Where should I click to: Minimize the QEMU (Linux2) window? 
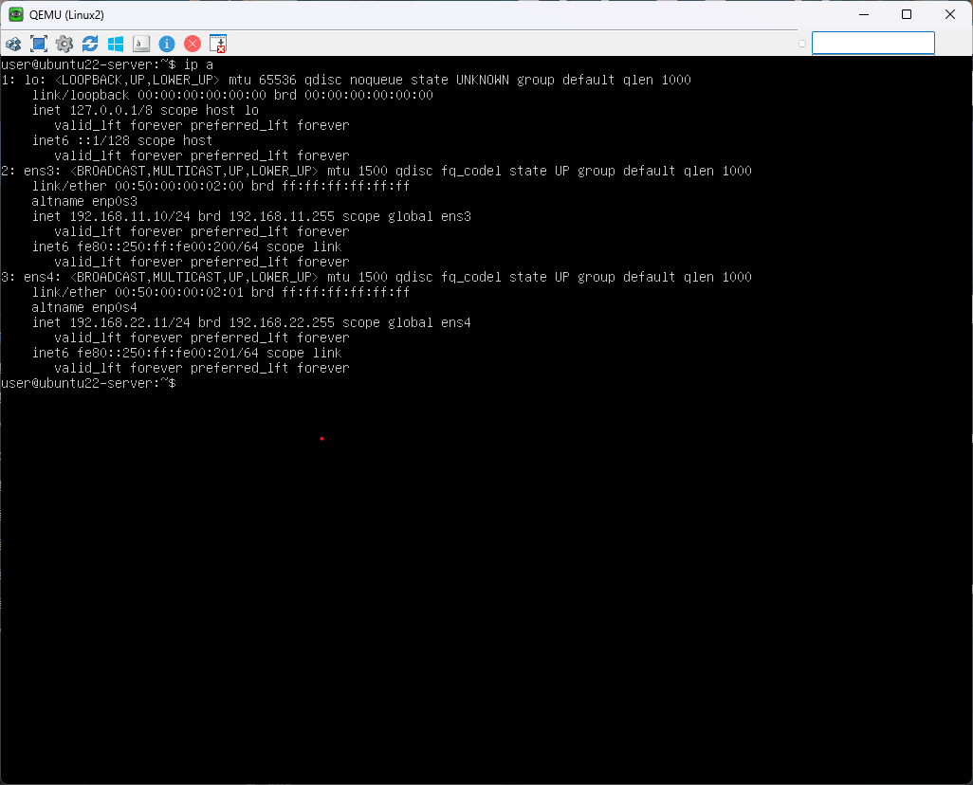[863, 14]
